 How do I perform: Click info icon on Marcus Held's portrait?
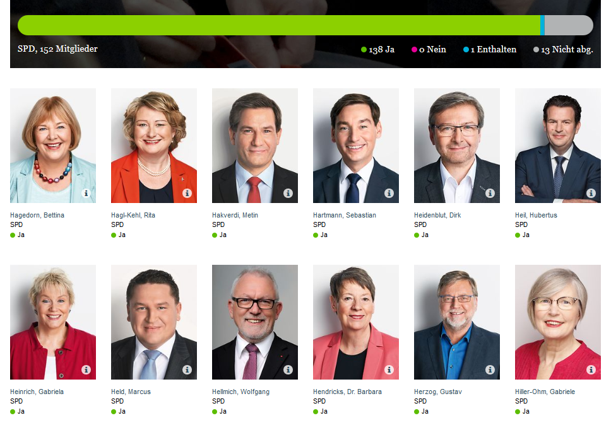point(187,369)
